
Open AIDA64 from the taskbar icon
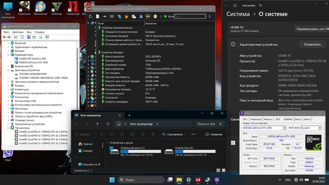(x=198, y=180)
